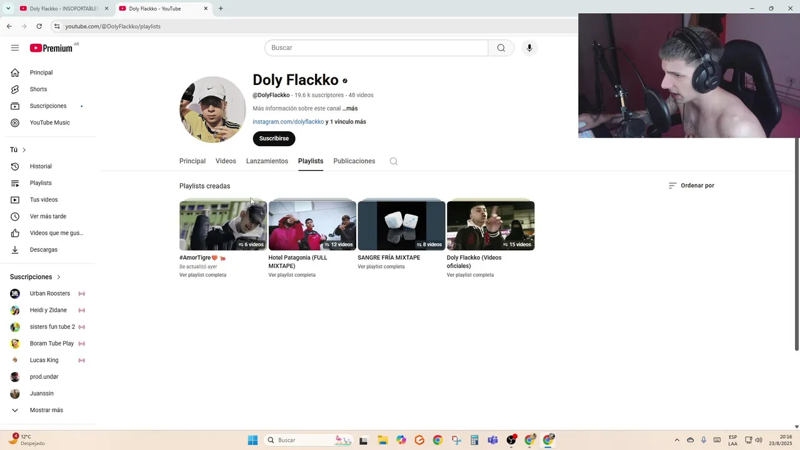This screenshot has width=800, height=450.
Task: Open Suscripciones from the sidebar
Action: pos(48,106)
